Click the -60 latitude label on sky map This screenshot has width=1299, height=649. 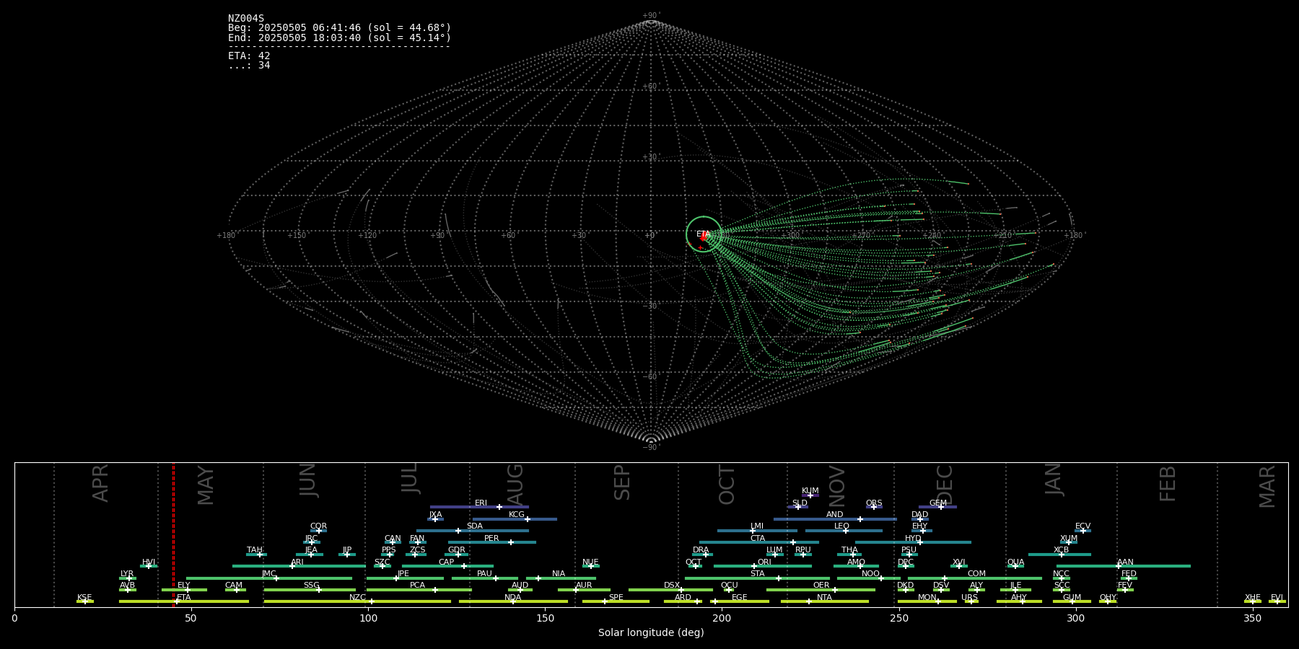(650, 376)
